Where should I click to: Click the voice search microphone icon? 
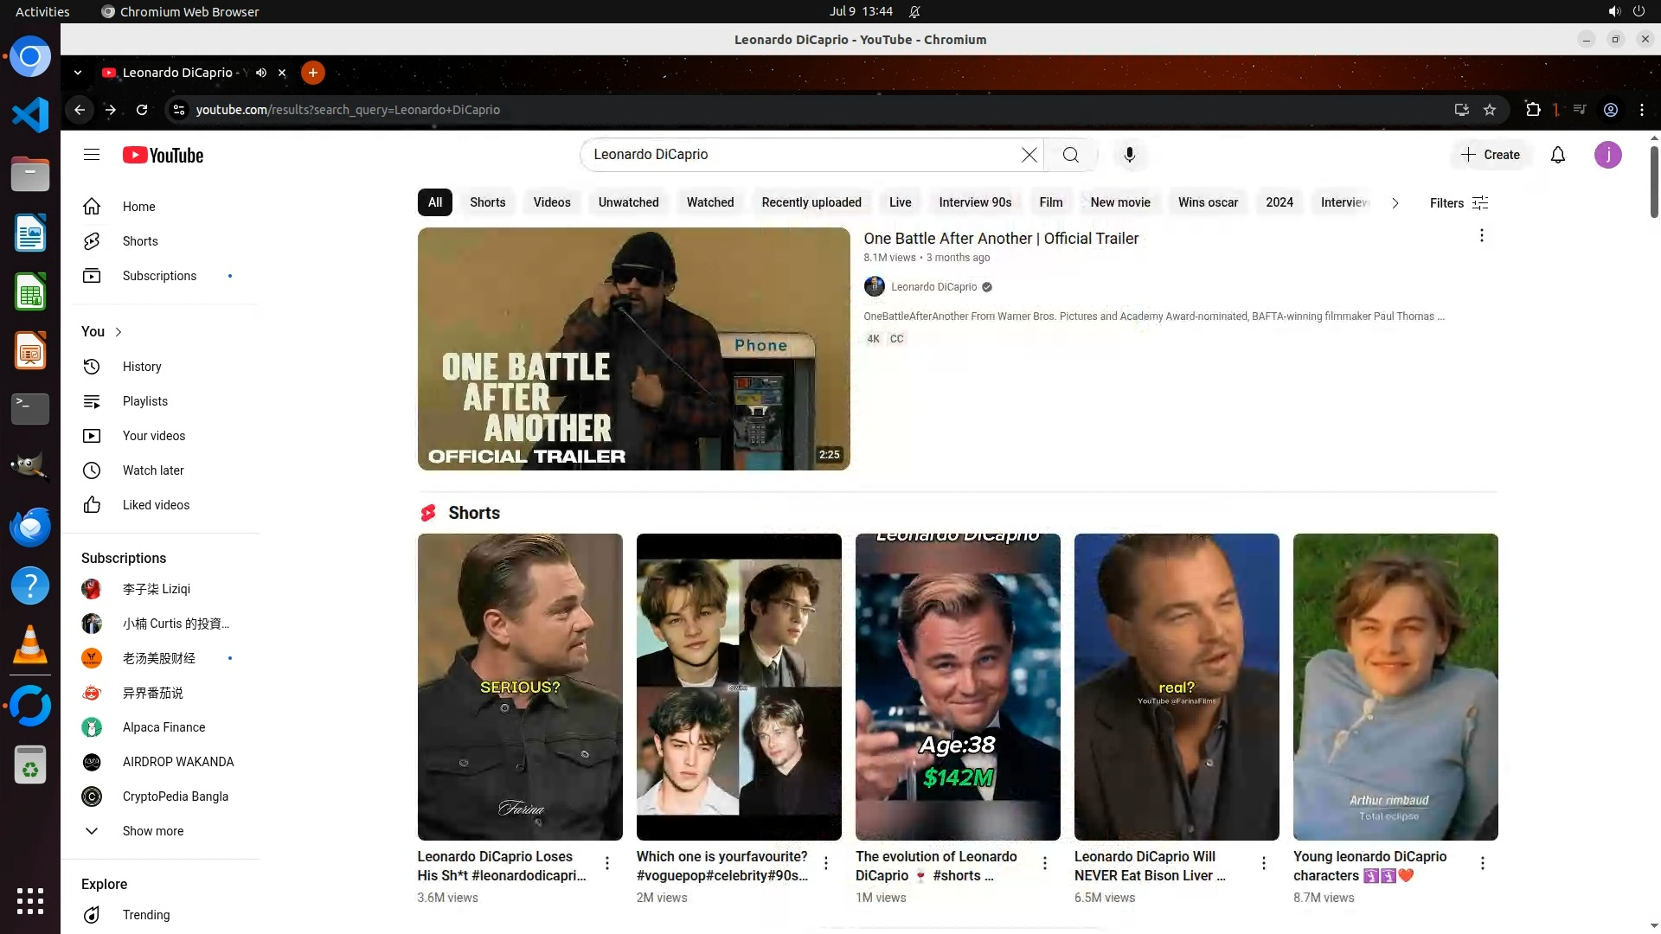click(1129, 155)
